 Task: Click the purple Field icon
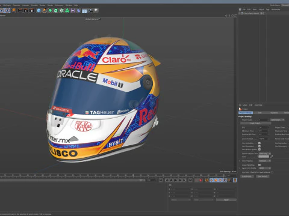pos(73,10)
